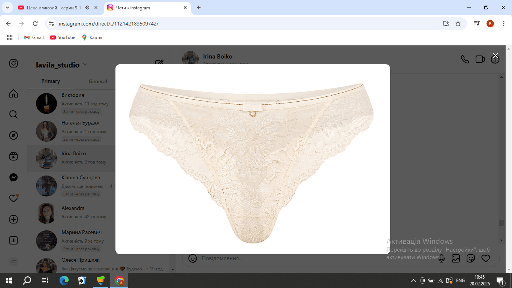Open Notifications heart icon in sidebar

[x=13, y=198]
